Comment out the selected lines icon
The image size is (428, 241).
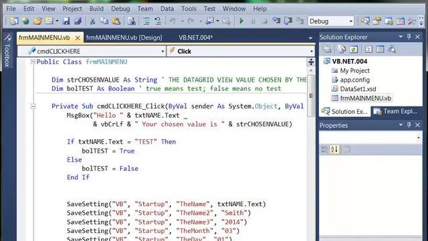146,21
